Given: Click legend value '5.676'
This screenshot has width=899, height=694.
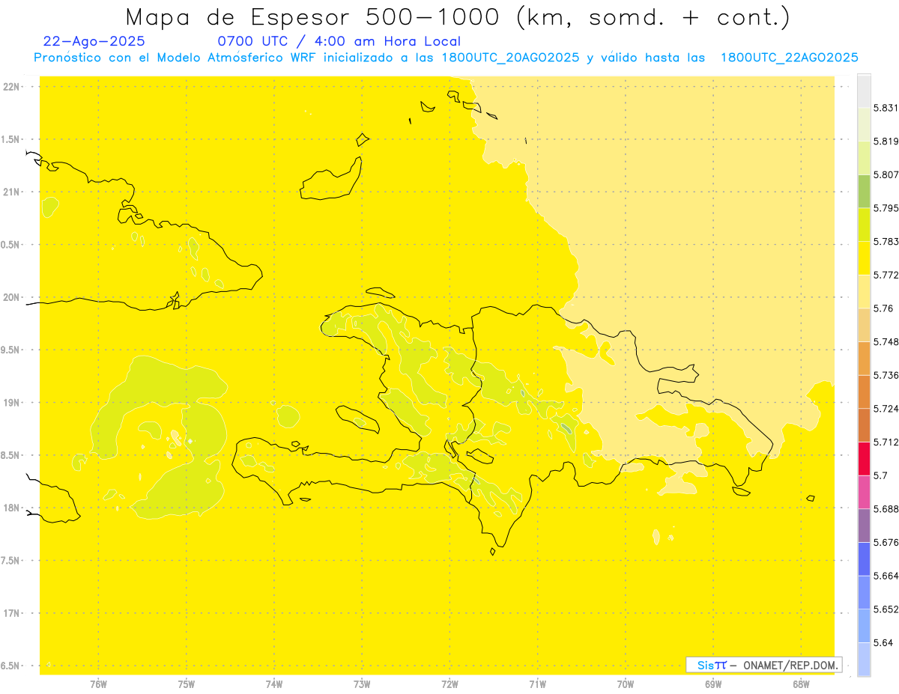Looking at the screenshot, I should click(x=886, y=543).
